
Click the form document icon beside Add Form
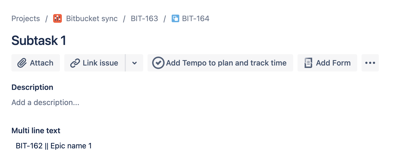click(308, 63)
